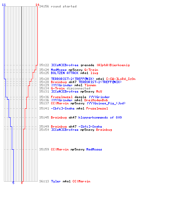Select MadMoses in the 35:24 kill entry

point(59,70)
